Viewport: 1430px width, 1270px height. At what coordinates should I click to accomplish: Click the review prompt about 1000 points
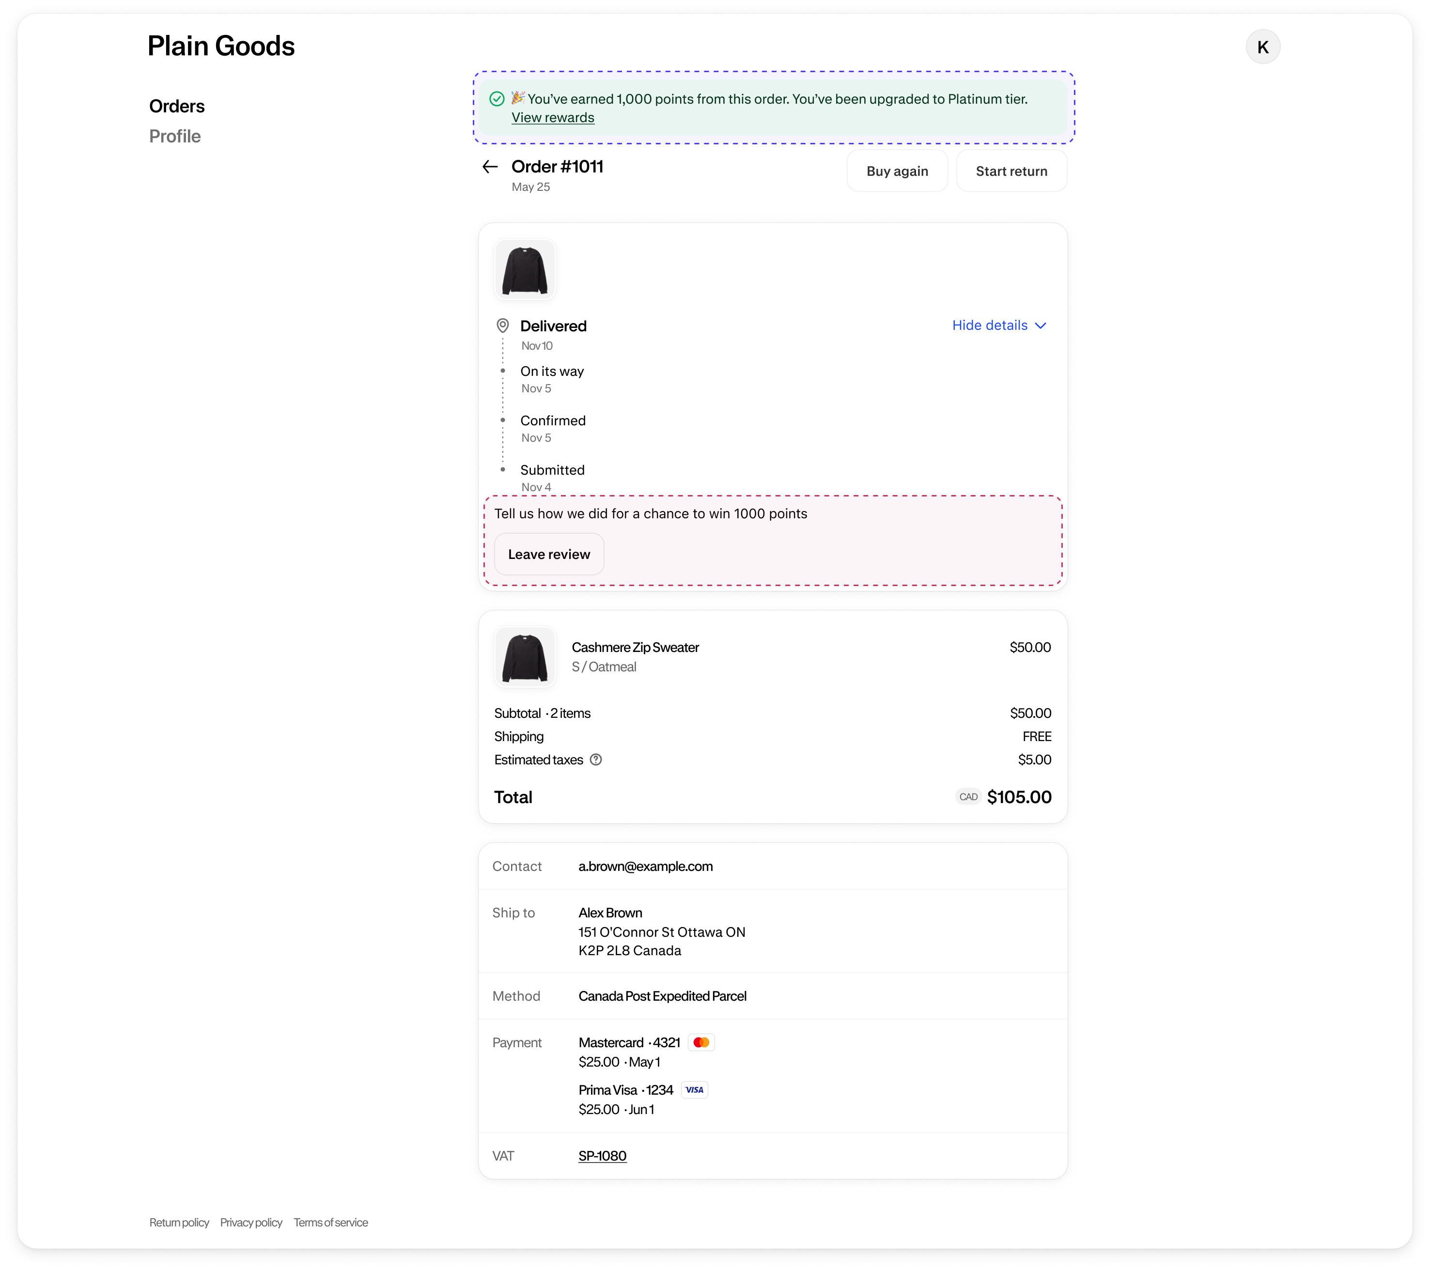click(x=651, y=514)
